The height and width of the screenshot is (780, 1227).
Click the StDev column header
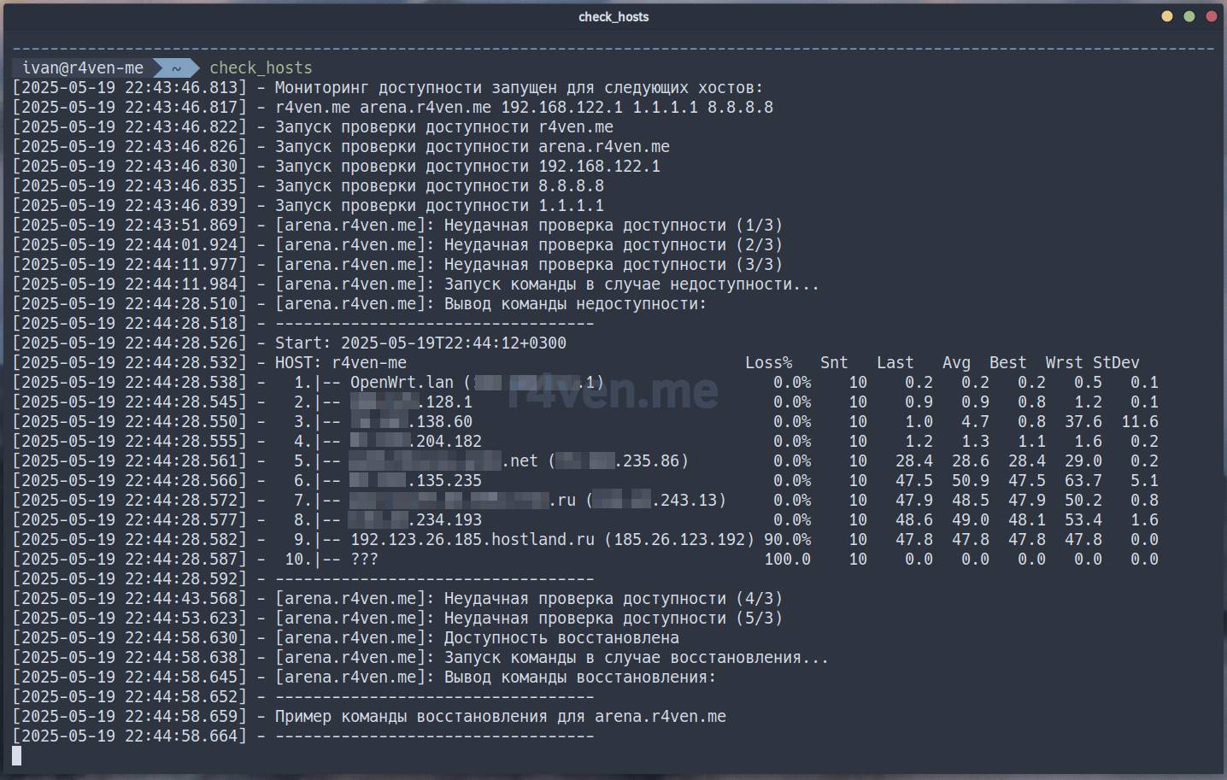(1116, 362)
